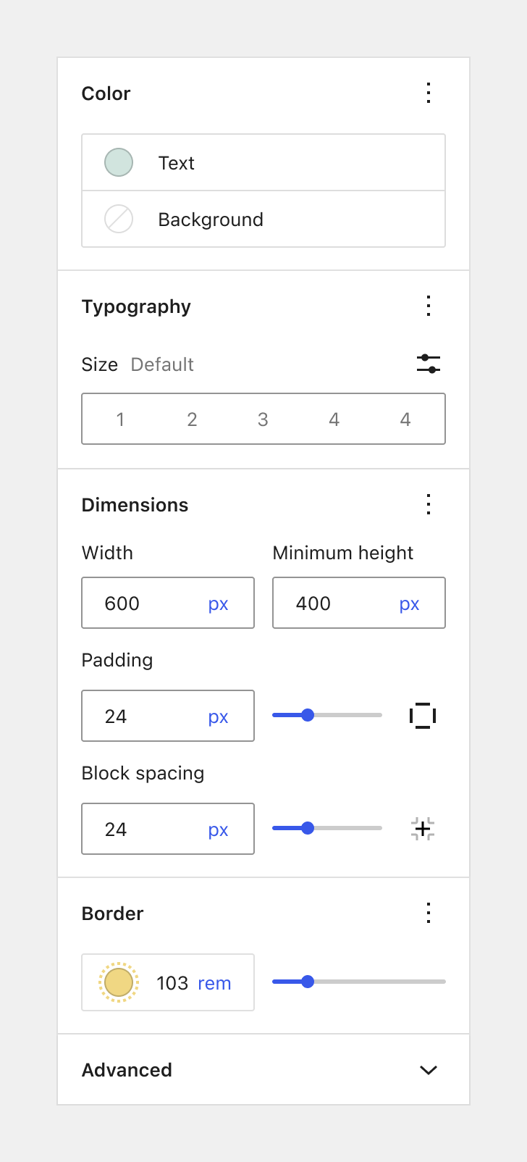The image size is (527, 1162).
Task: Switch border unit from rem
Action: click(x=214, y=982)
